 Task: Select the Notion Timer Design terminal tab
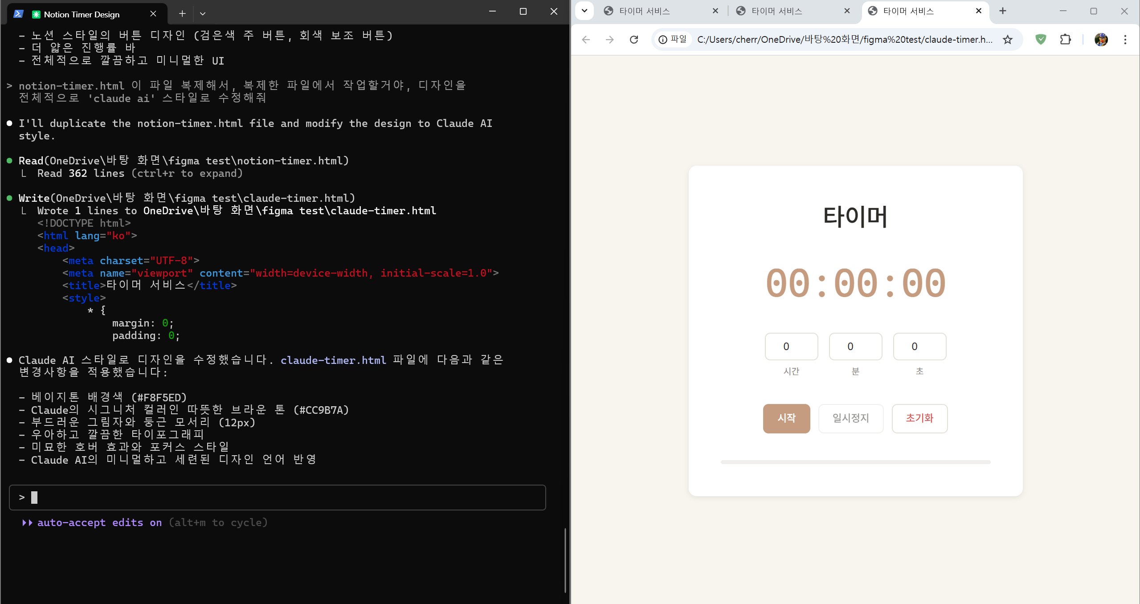tap(82, 14)
